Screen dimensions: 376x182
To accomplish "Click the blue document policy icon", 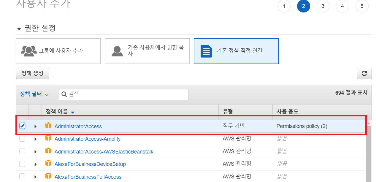I will (206, 51).
